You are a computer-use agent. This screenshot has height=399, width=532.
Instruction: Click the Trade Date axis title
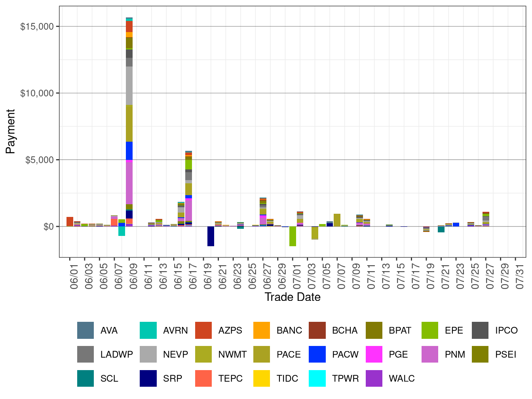pos(293,297)
